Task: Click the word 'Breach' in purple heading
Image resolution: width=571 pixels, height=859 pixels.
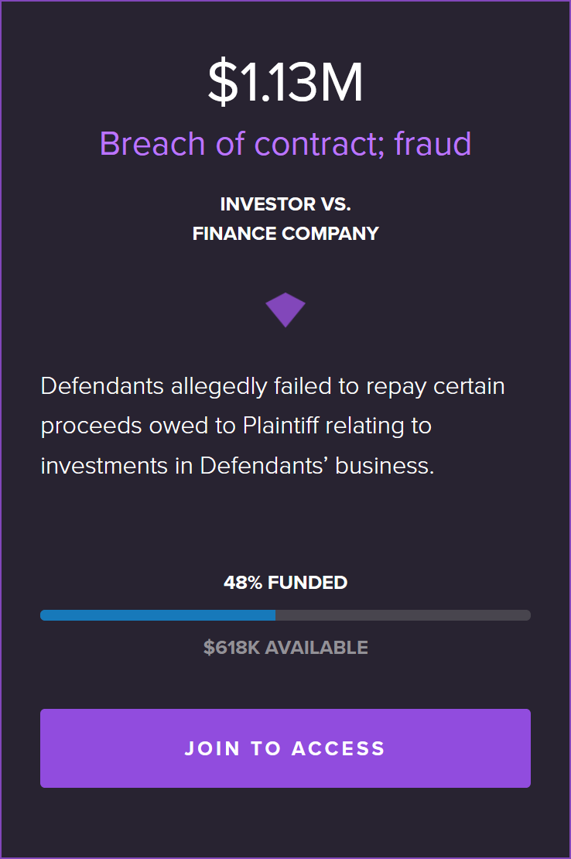Action: click(x=152, y=143)
